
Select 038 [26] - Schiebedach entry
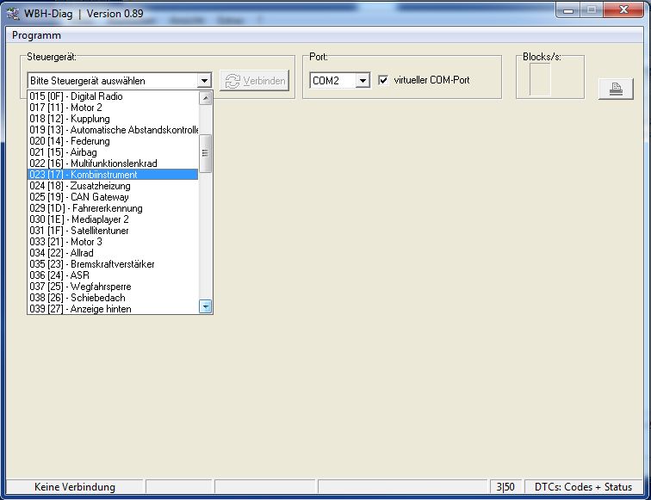coord(112,298)
